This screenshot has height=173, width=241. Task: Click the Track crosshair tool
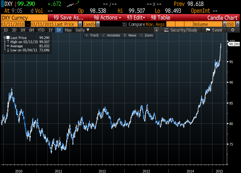pyautogui.click(x=92, y=35)
